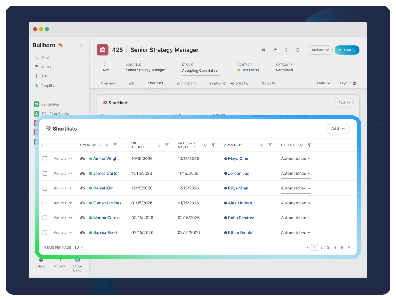Filter the Candidate column
The width and height of the screenshot is (396, 300).
point(115,145)
